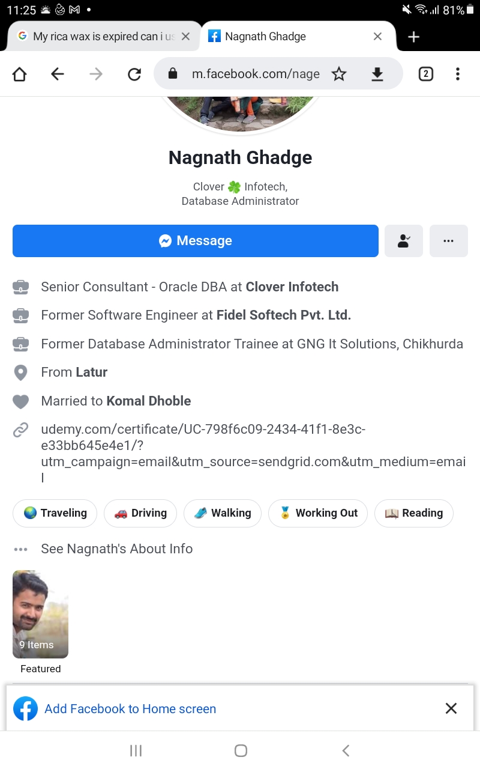Open the Chrome three-dot menu
The height and width of the screenshot is (769, 480).
[x=457, y=74]
